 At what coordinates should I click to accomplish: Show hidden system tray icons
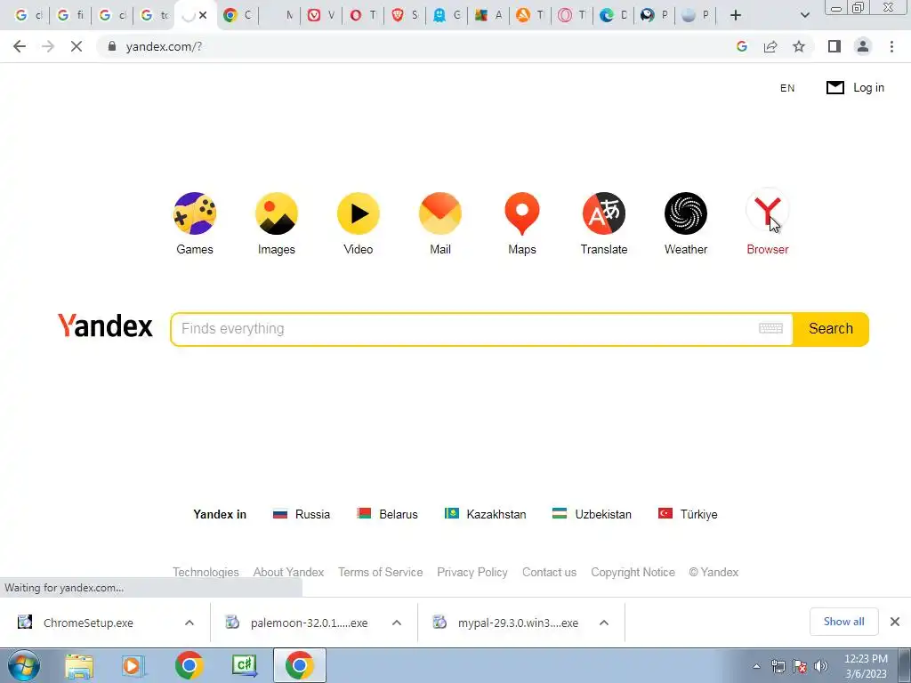coord(756,666)
